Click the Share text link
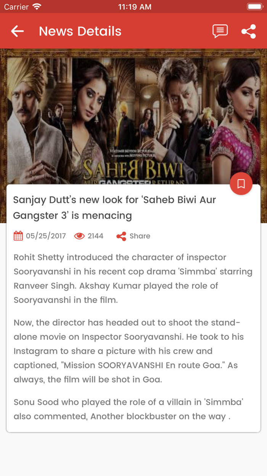This screenshot has height=476, width=267. coord(140,236)
